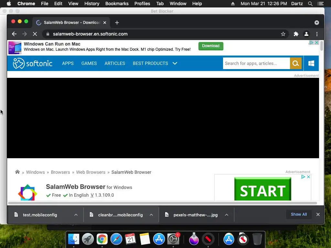The width and height of the screenshot is (331, 248).
Task: Open Notes from the Dock
Action: [144, 239]
